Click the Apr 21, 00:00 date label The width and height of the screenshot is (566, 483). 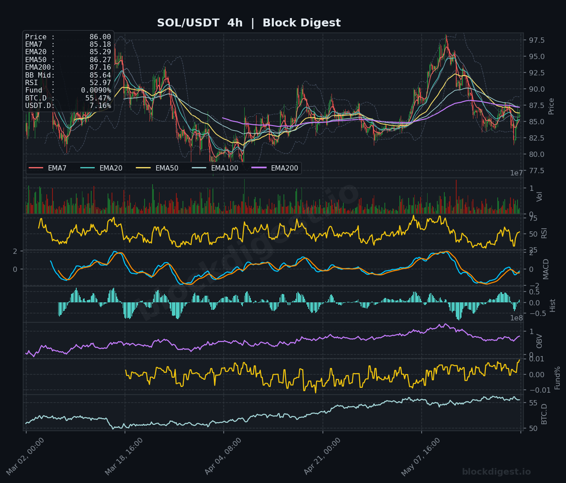click(x=322, y=457)
